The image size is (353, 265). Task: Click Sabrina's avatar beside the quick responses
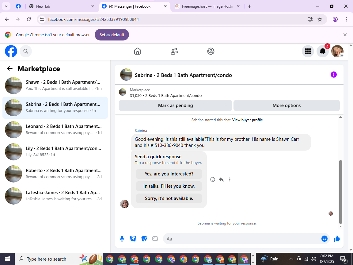pos(124,204)
